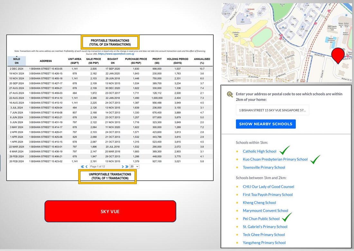354x251 pixels.
Task: Open CHIJ Our Lady of Good Counsel link
Action: point(268,186)
